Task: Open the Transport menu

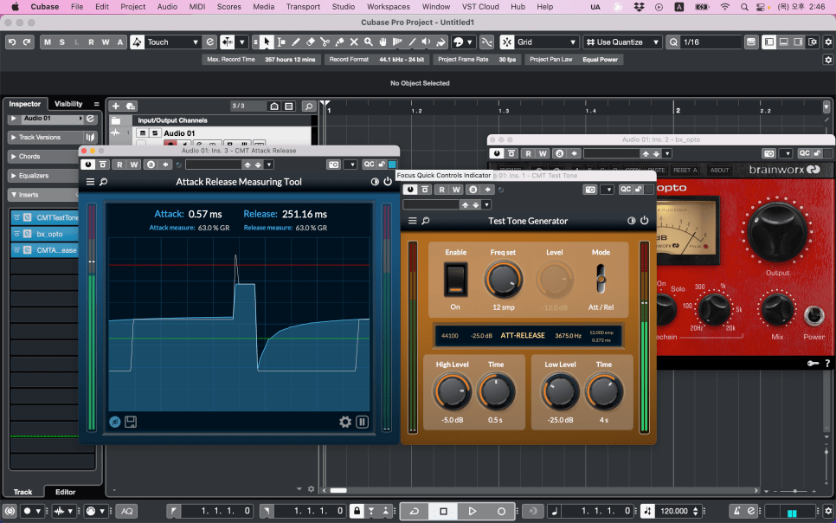Action: point(303,7)
